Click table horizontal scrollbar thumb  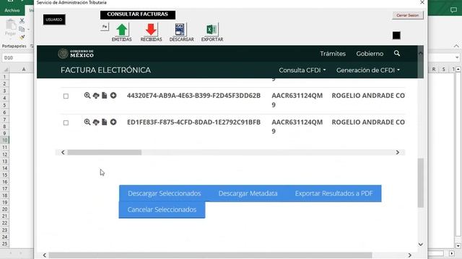pos(104,153)
